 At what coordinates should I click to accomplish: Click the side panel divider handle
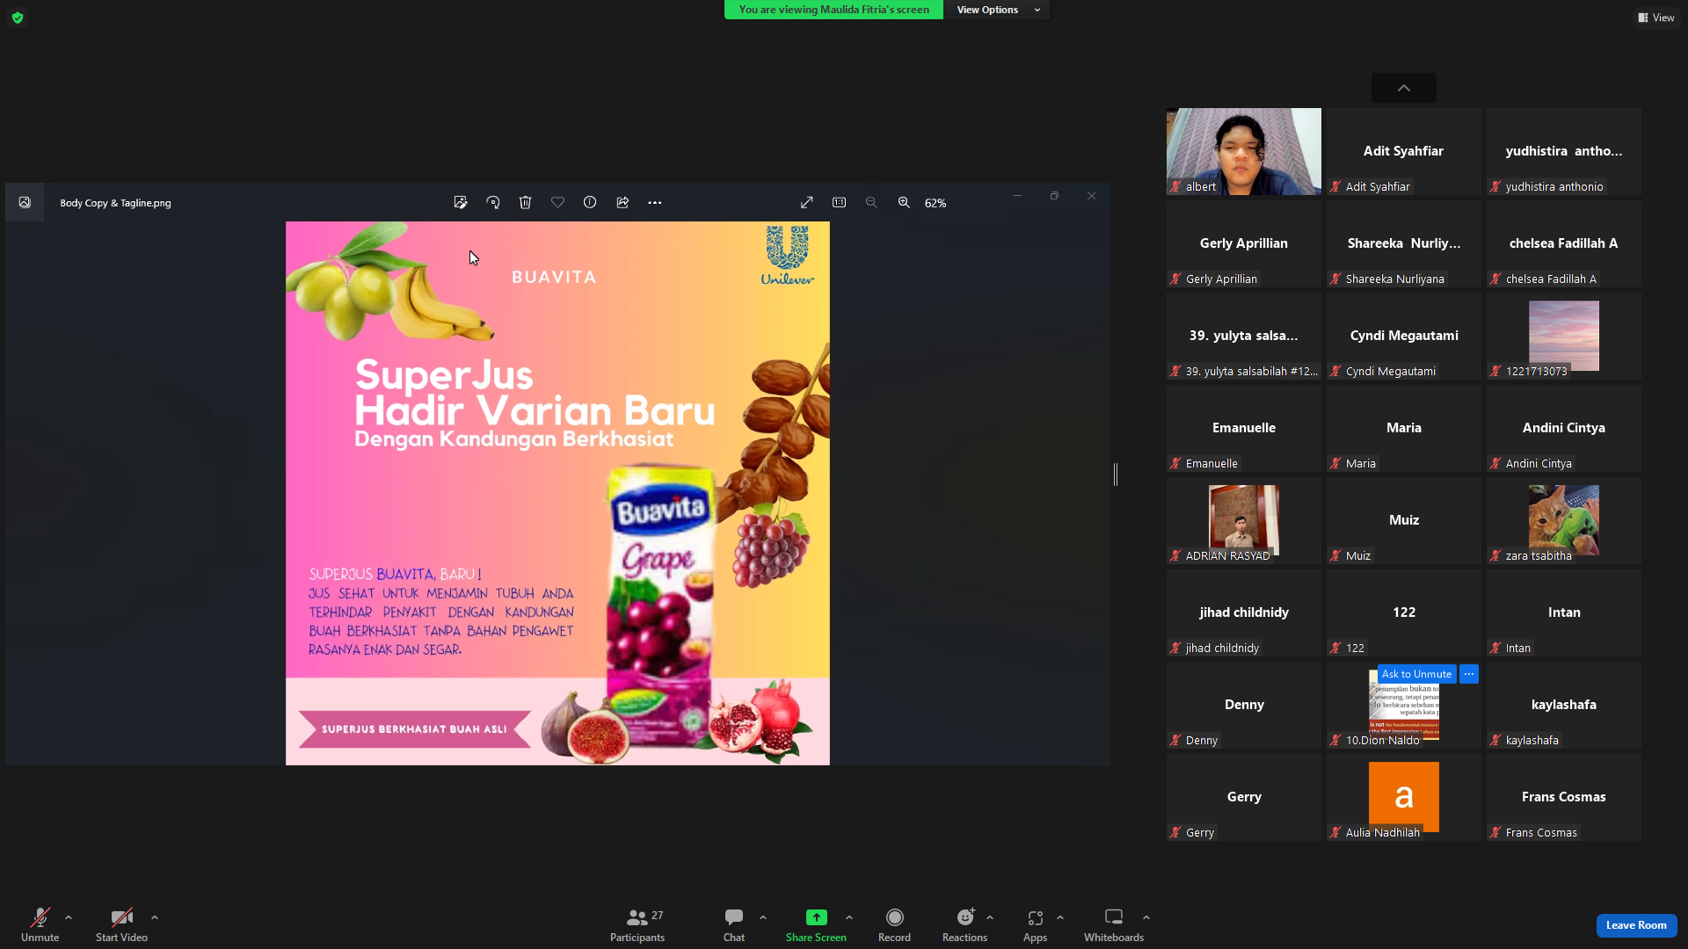pos(1116,474)
